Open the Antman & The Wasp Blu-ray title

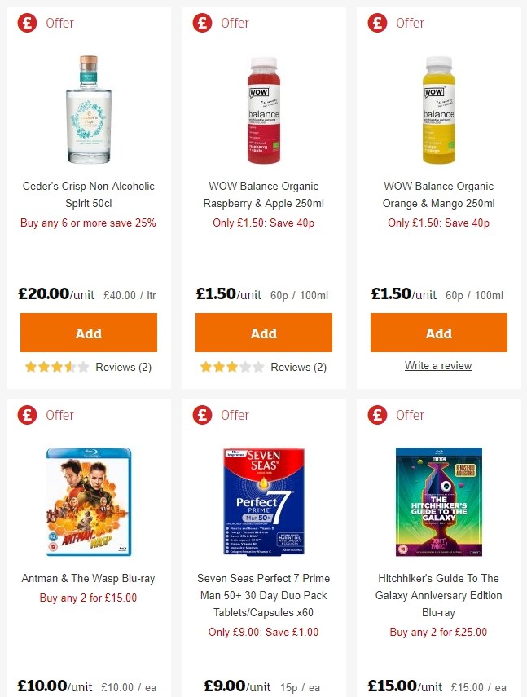tap(88, 579)
